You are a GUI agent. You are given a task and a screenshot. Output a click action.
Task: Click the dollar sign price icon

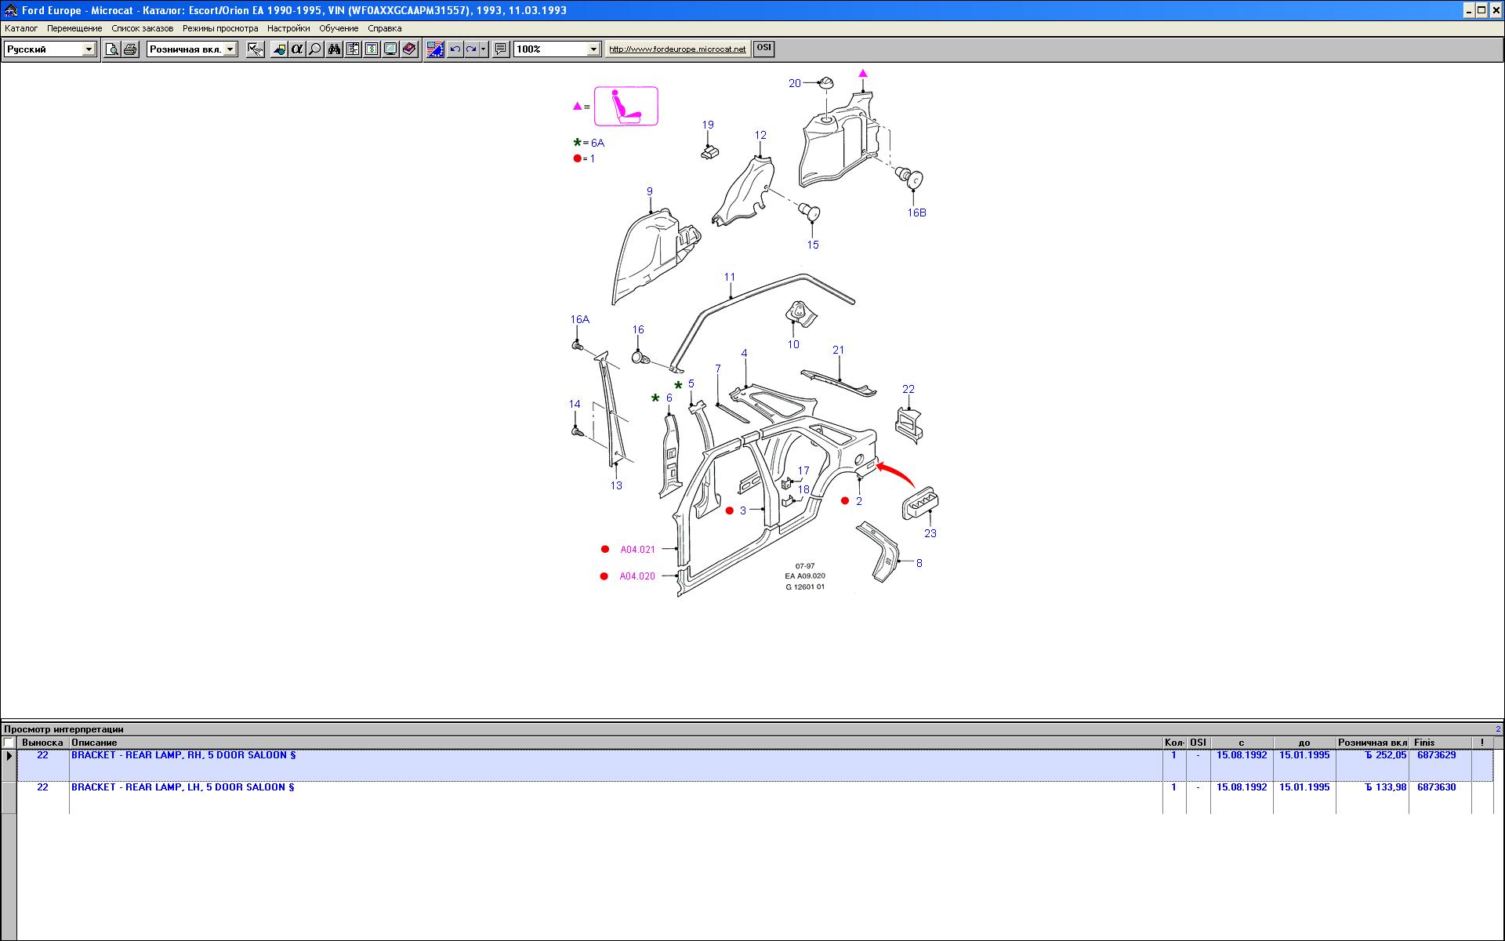(x=372, y=49)
